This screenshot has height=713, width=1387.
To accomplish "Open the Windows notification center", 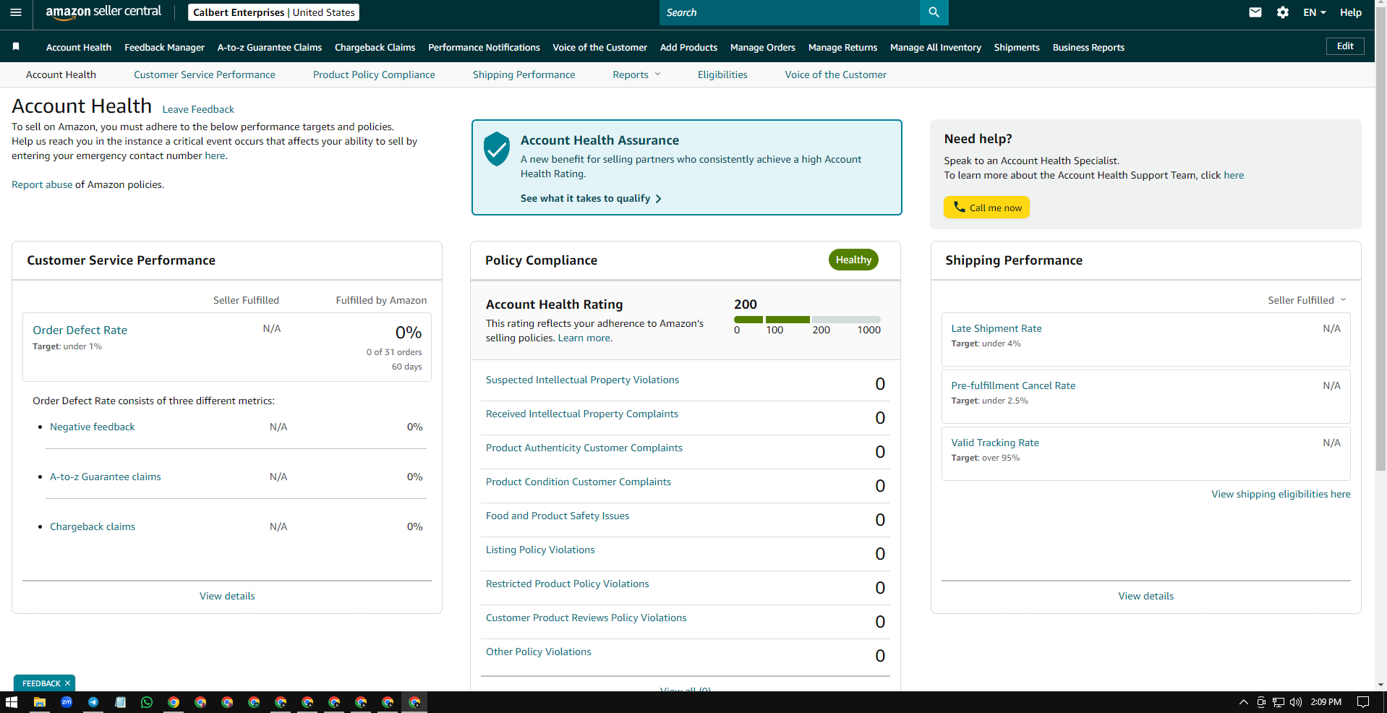I will [x=1363, y=702].
